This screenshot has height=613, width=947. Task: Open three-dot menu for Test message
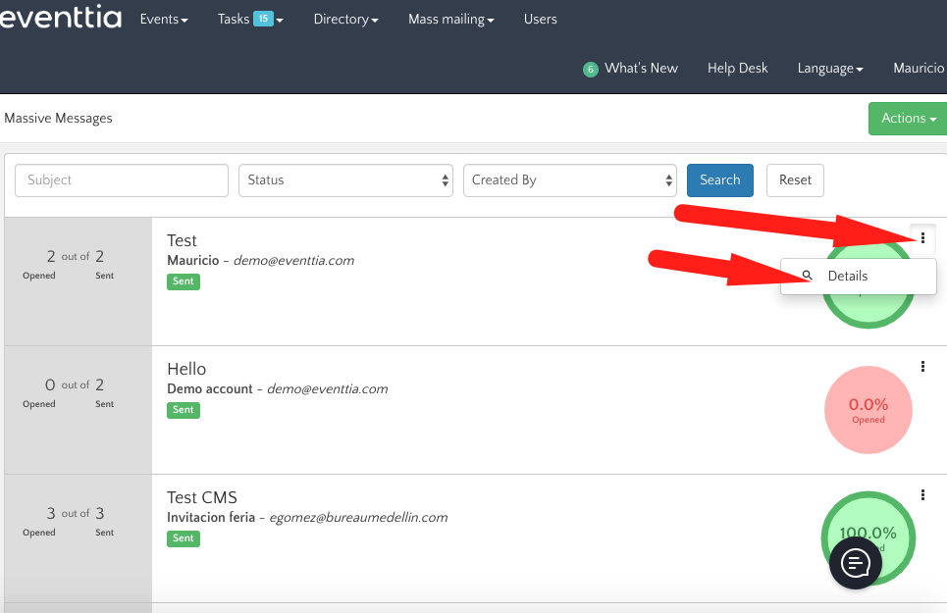[x=923, y=238]
